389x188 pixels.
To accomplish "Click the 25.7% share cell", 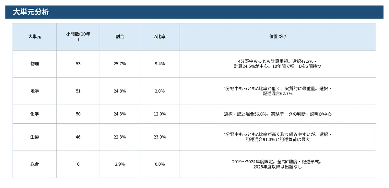I will pos(120,64).
